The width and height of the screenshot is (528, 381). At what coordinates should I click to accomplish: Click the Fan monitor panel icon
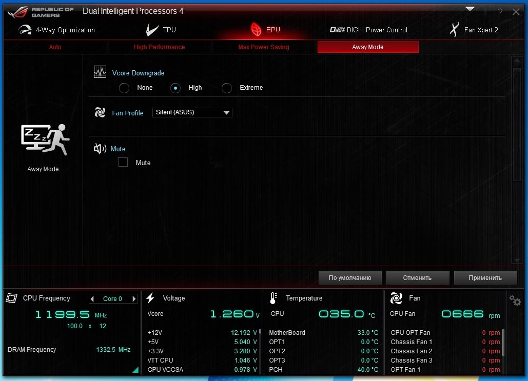(x=396, y=298)
